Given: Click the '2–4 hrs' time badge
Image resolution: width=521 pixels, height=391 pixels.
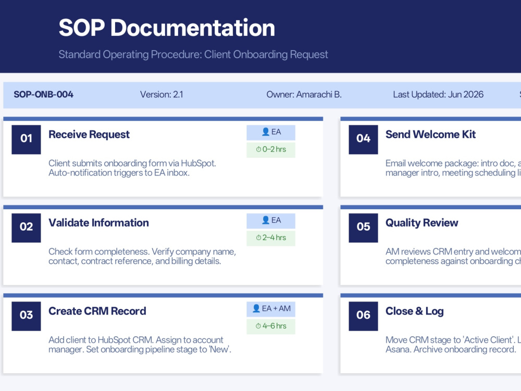Looking at the screenshot, I should tap(271, 238).
